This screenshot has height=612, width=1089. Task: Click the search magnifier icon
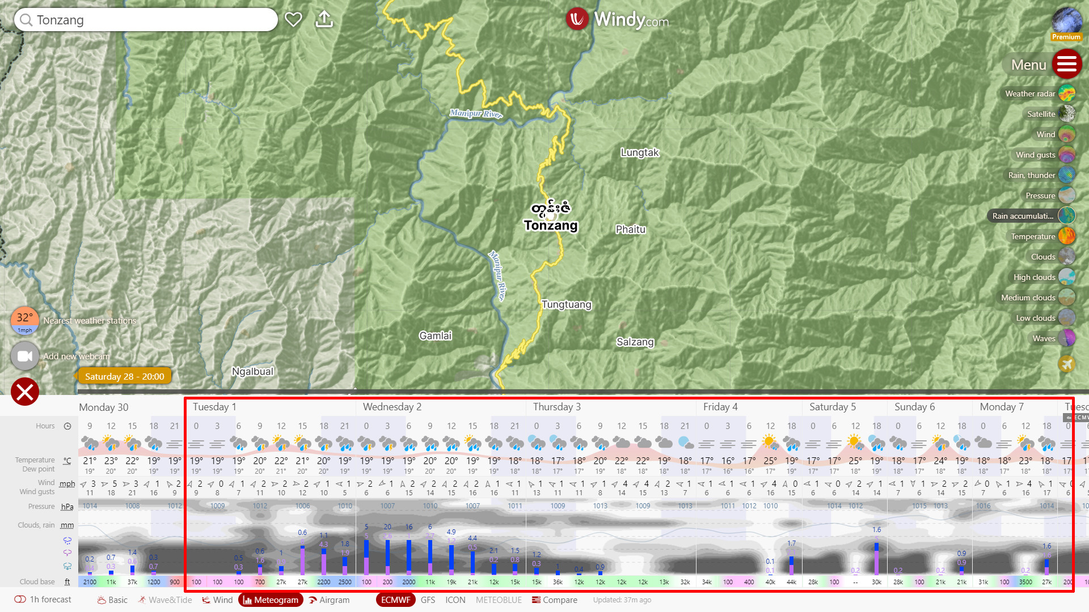pyautogui.click(x=26, y=20)
